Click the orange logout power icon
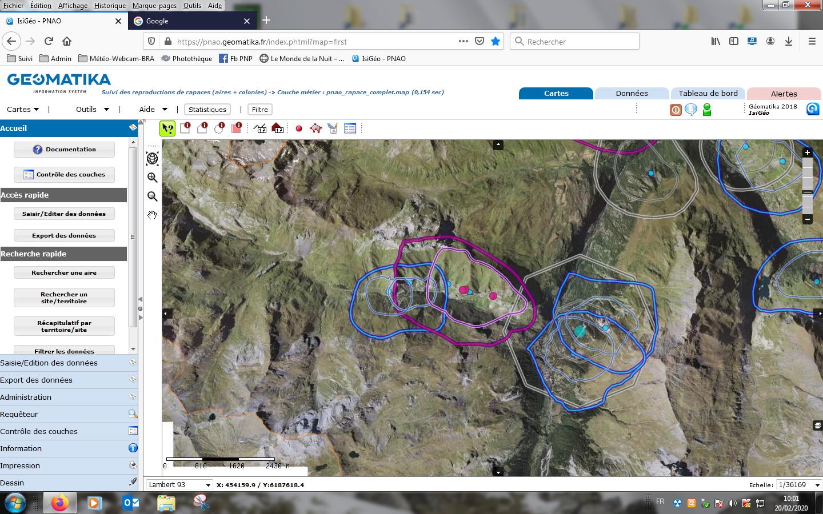The width and height of the screenshot is (823, 514). 676,110
